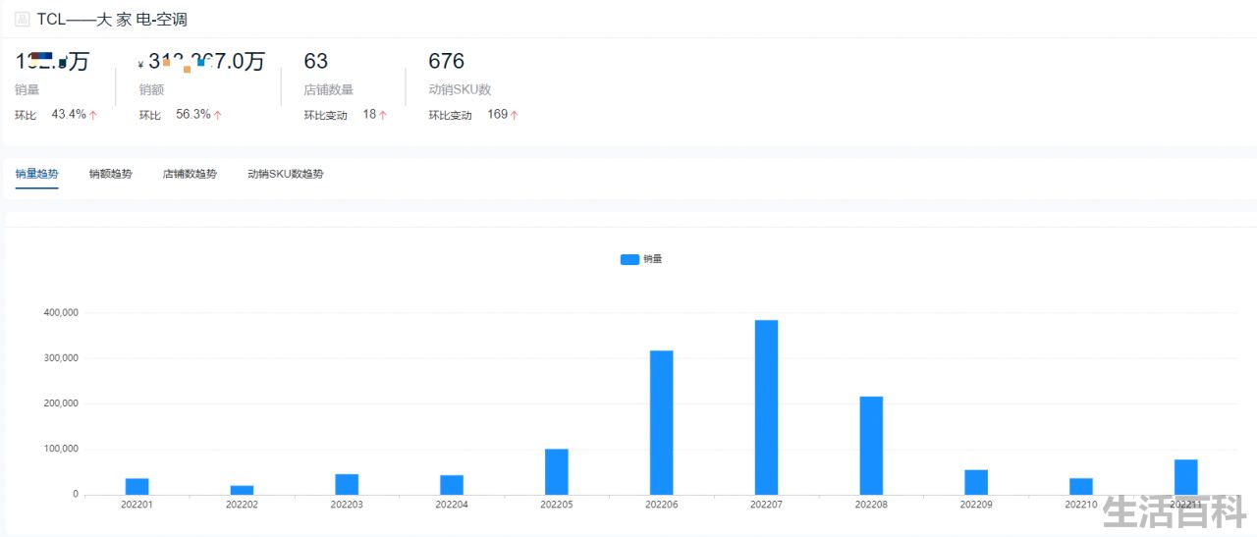Select the 202210 bar in chart

[1081, 486]
